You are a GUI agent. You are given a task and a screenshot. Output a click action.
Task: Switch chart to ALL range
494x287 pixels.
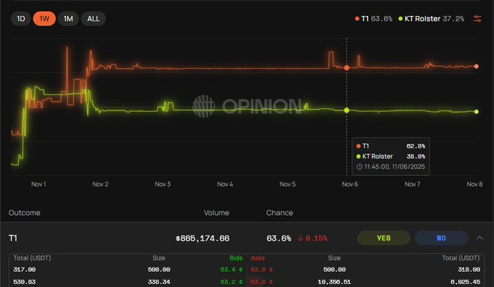(x=93, y=19)
